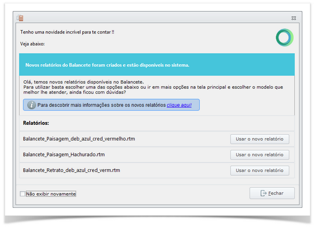Click the circular green-blue logo
Screen dimensions: 314x228
[284, 38]
